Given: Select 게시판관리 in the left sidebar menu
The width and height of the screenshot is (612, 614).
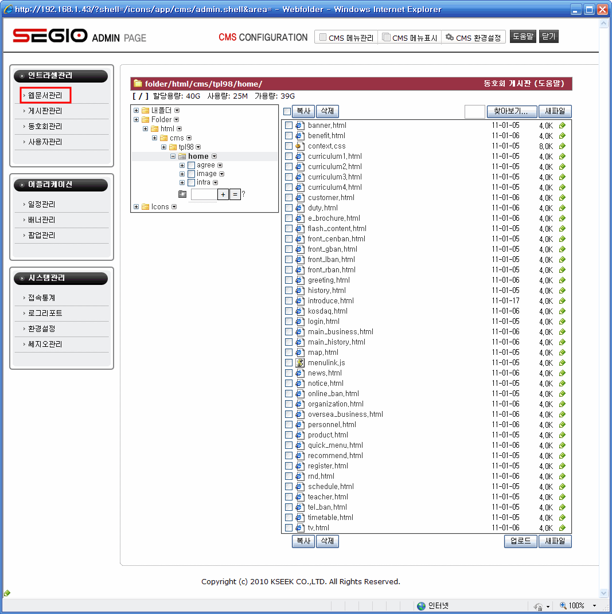Looking at the screenshot, I should click(45, 111).
